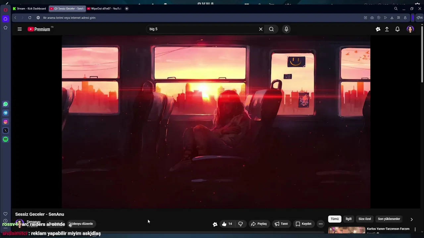Open site info globe icon
The width and height of the screenshot is (424, 238).
[38, 18]
